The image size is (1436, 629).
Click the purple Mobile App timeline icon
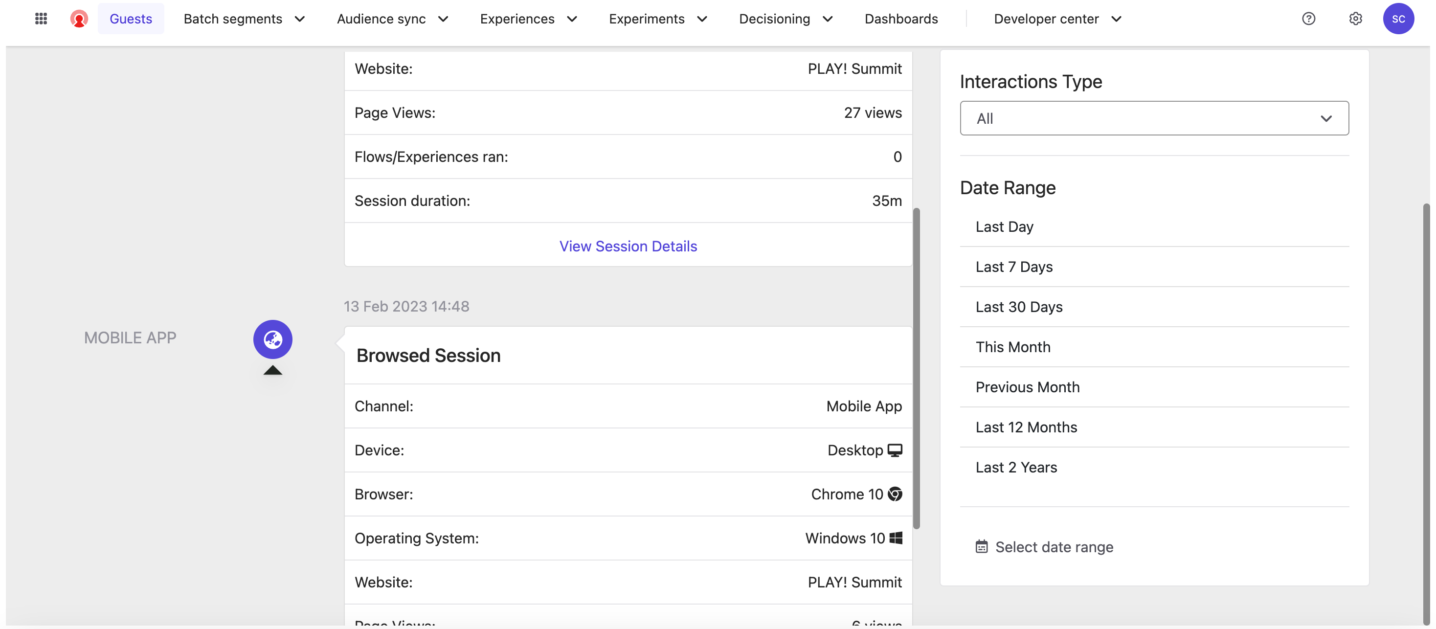tap(272, 339)
